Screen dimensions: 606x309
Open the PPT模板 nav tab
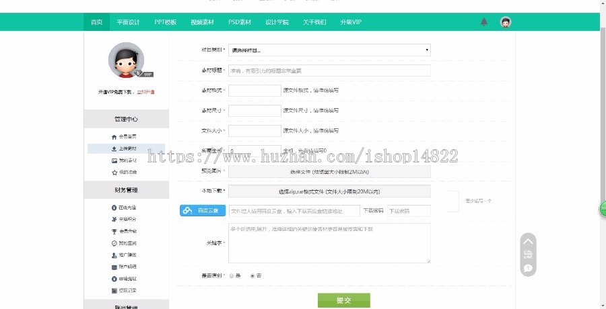pyautogui.click(x=165, y=22)
